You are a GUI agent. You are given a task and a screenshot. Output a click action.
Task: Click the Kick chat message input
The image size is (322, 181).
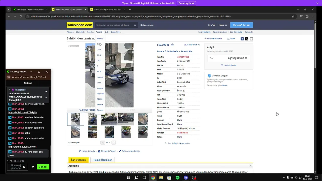[16, 167]
